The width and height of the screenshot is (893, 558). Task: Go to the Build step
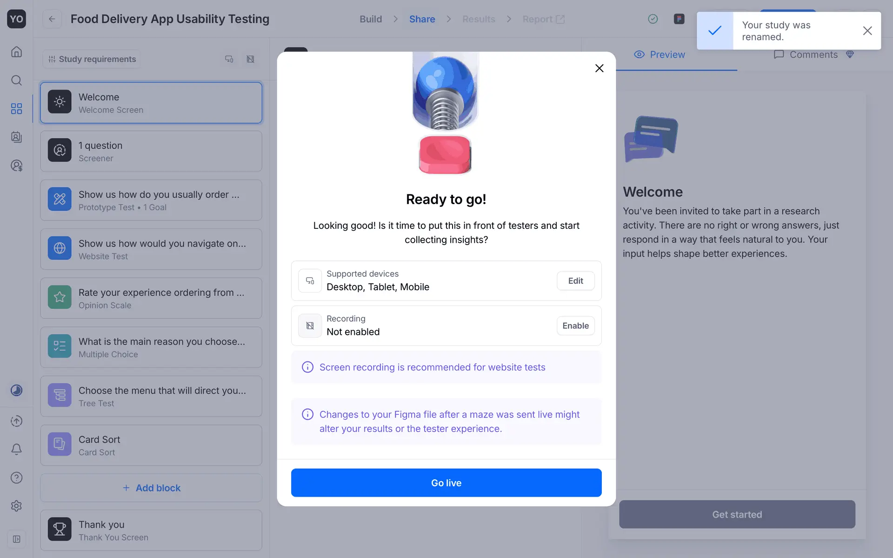370,19
